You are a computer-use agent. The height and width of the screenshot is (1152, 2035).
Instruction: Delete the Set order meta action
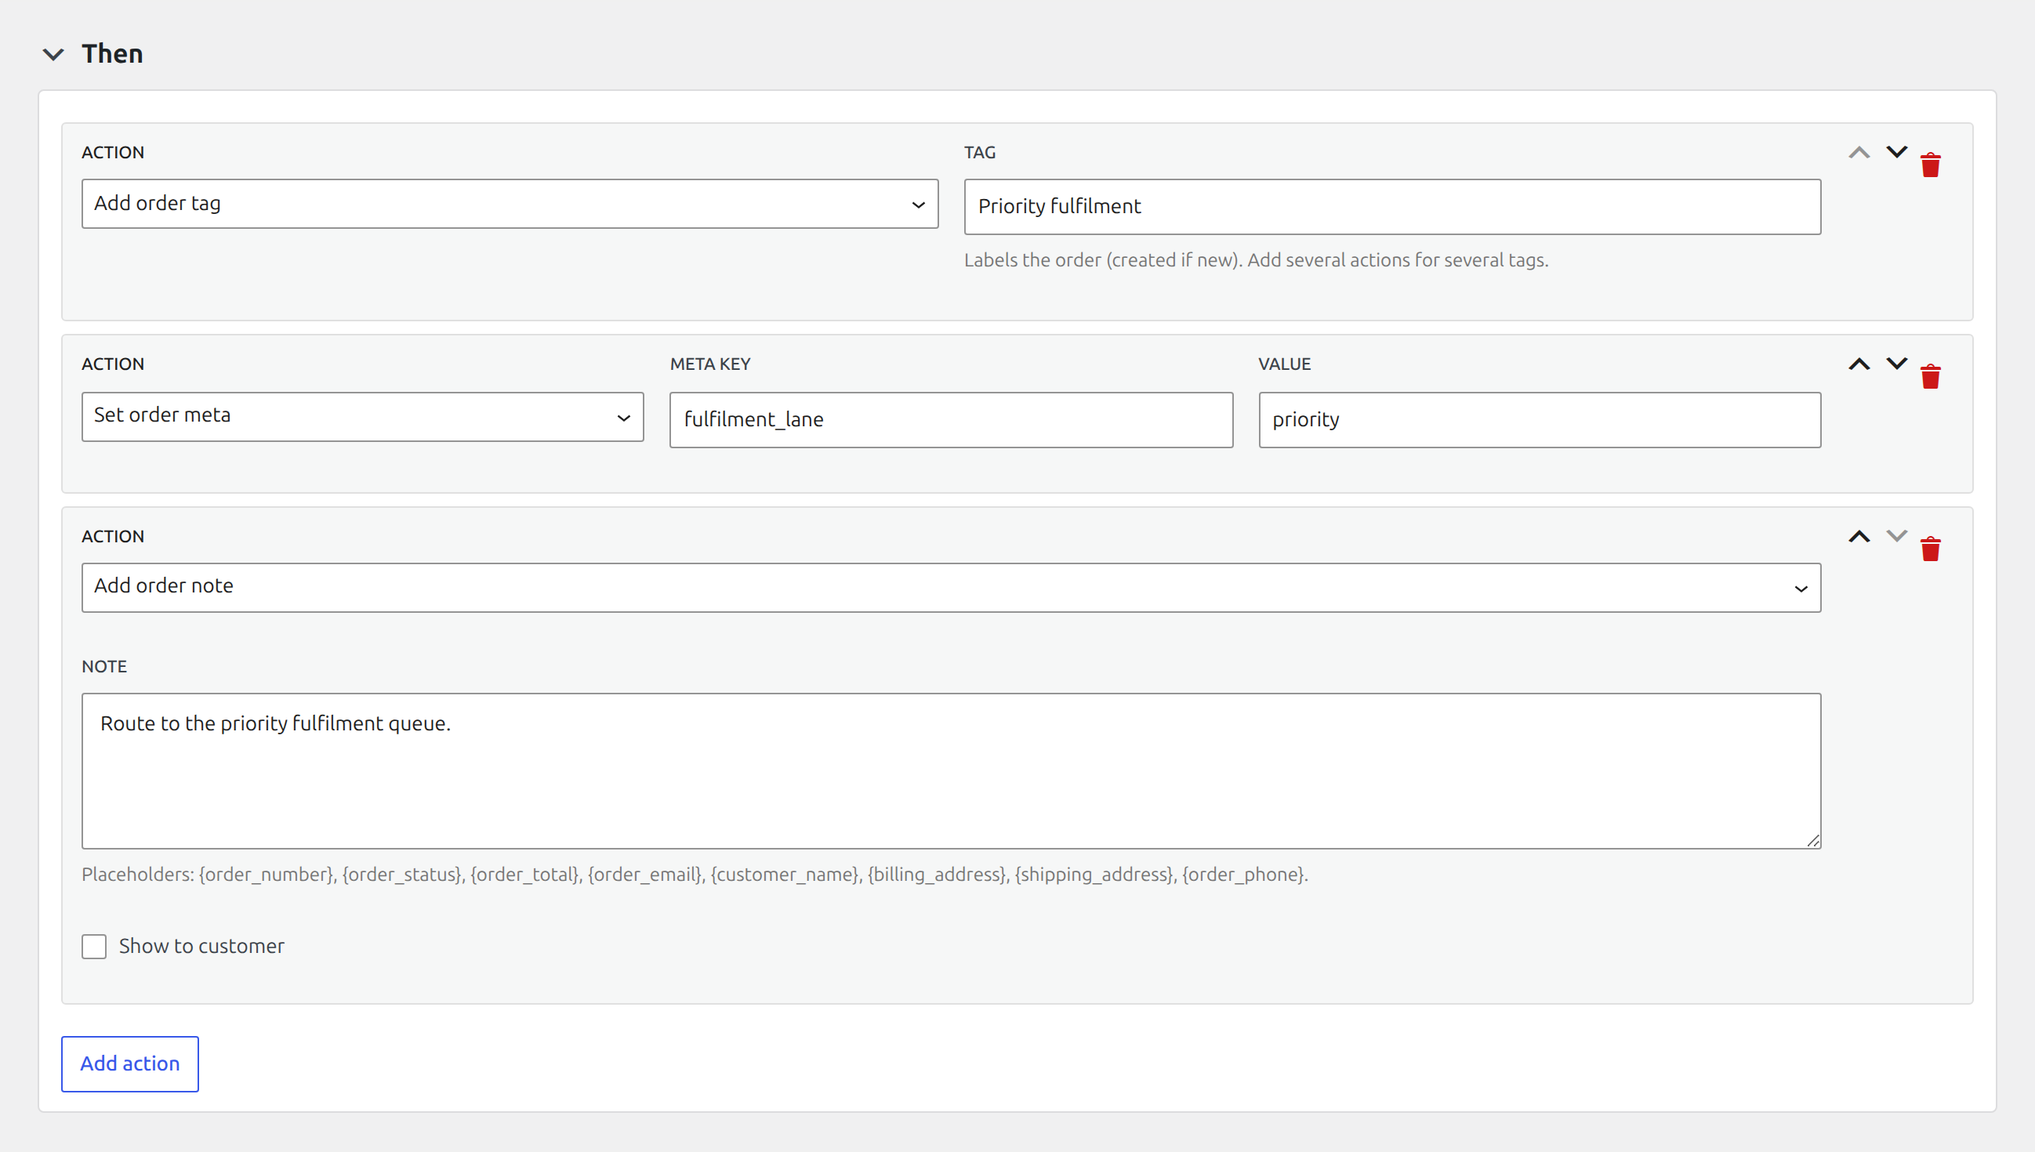(x=1931, y=376)
